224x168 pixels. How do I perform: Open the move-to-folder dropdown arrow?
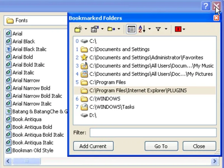tap(119, 29)
